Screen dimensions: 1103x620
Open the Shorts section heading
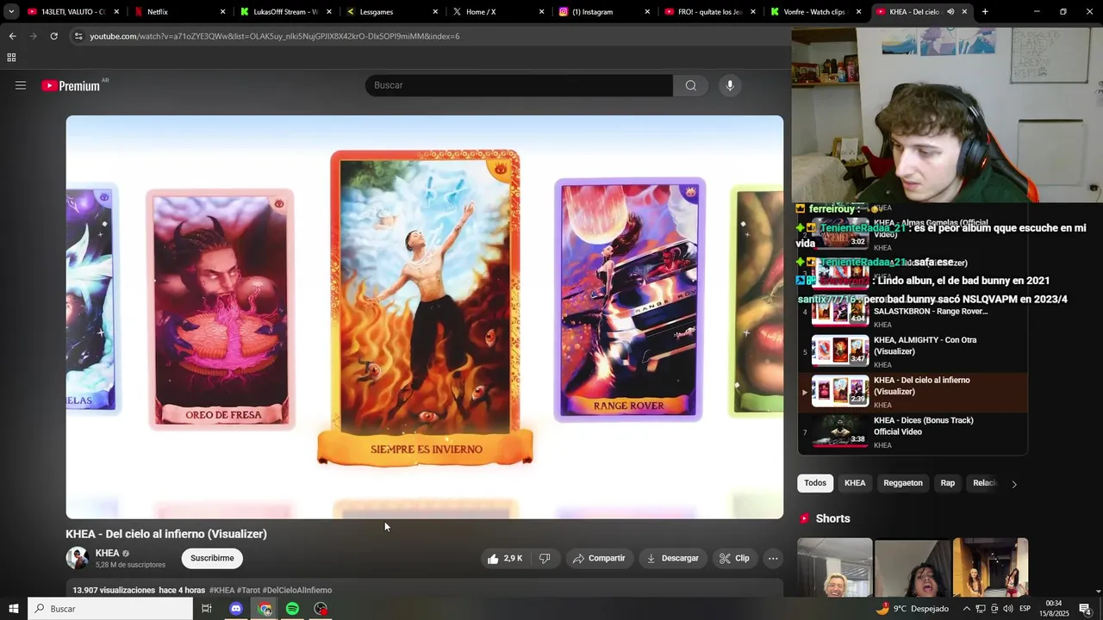(832, 518)
